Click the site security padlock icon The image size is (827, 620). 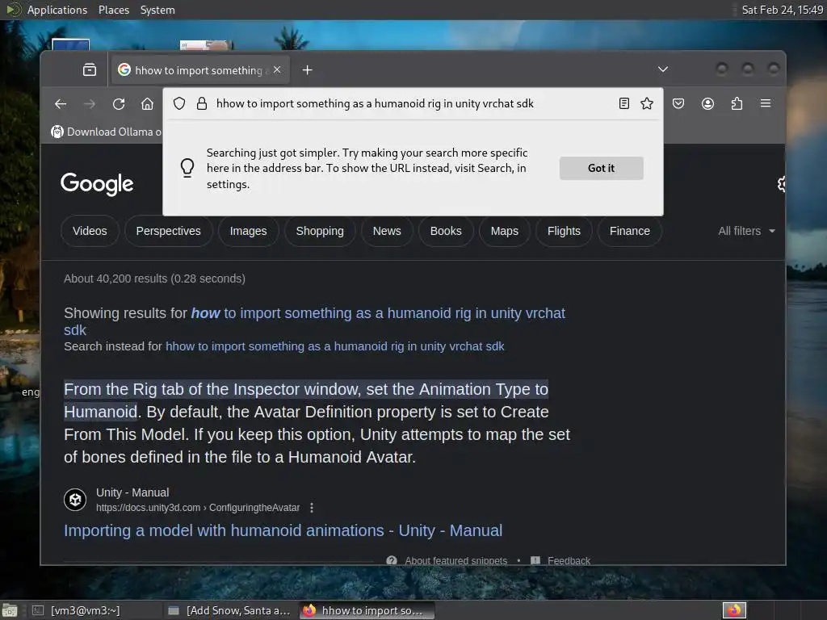coord(201,103)
